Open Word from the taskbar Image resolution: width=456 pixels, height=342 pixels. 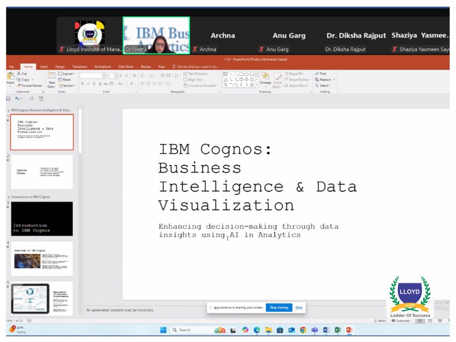pyautogui.click(x=326, y=330)
